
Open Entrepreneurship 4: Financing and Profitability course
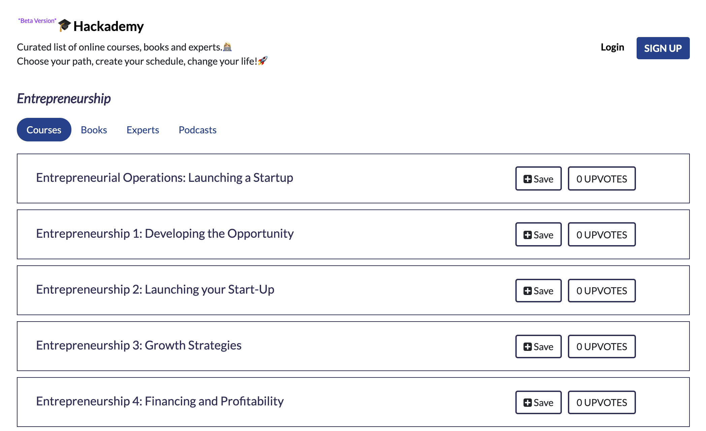click(x=160, y=401)
